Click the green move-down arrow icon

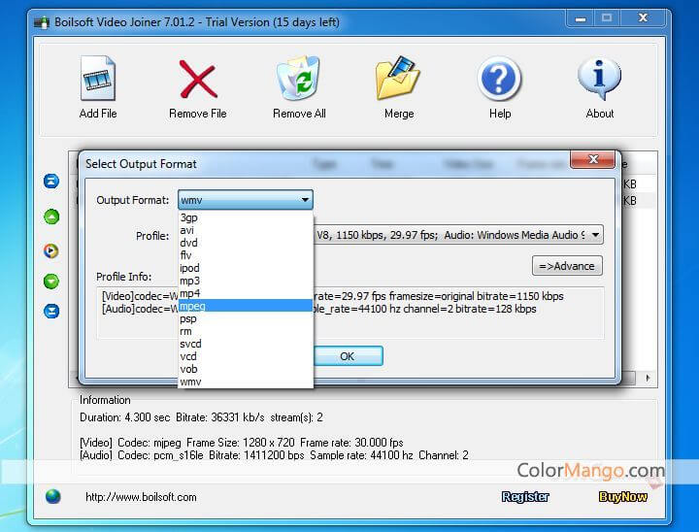point(51,282)
